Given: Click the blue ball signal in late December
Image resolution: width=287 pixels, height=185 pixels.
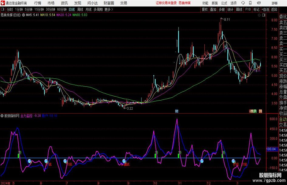Looking at the screenshot, I should (233, 161).
